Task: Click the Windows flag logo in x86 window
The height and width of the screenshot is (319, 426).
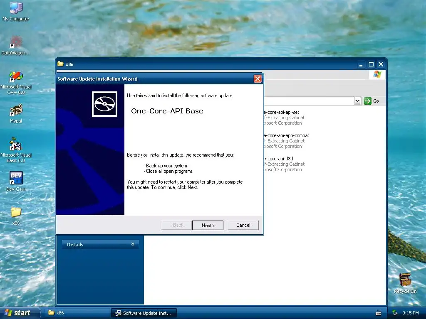Action: [377, 74]
